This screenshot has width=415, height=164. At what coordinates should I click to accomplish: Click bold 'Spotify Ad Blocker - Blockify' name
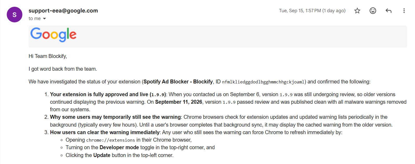178,82
